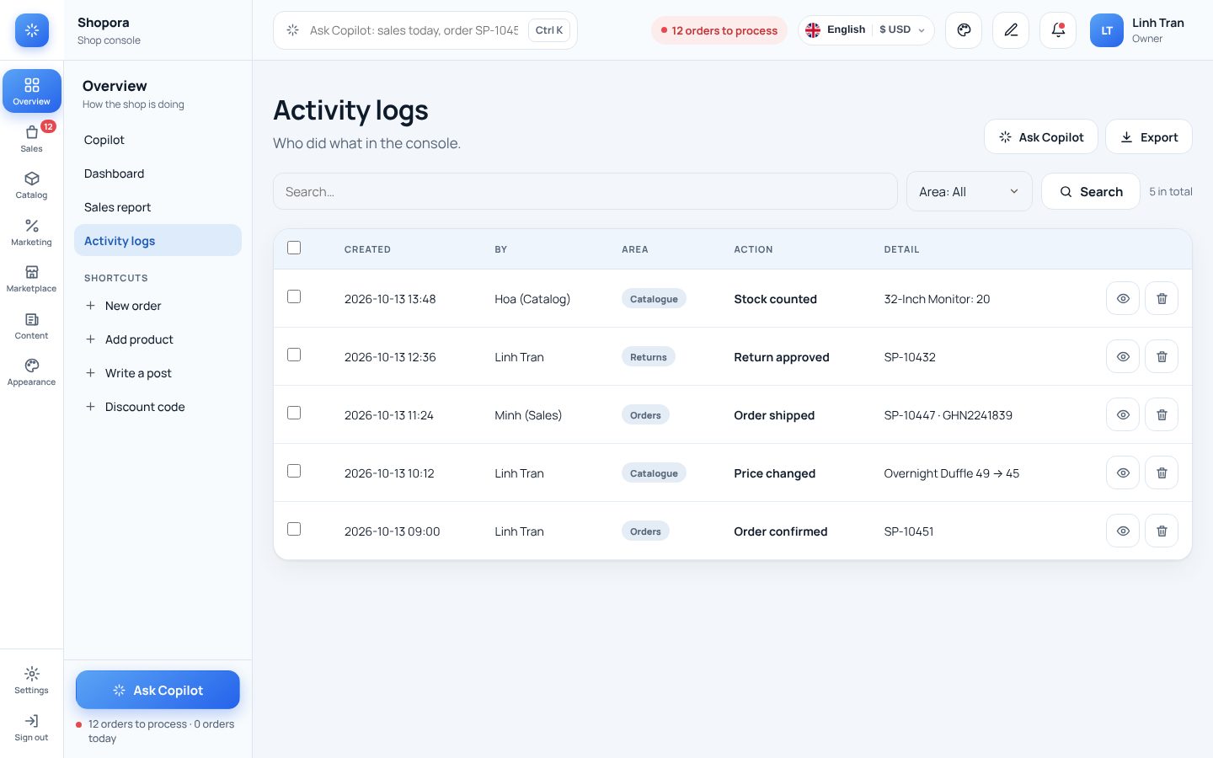Delete the Order confirmed log entry

[1162, 531]
